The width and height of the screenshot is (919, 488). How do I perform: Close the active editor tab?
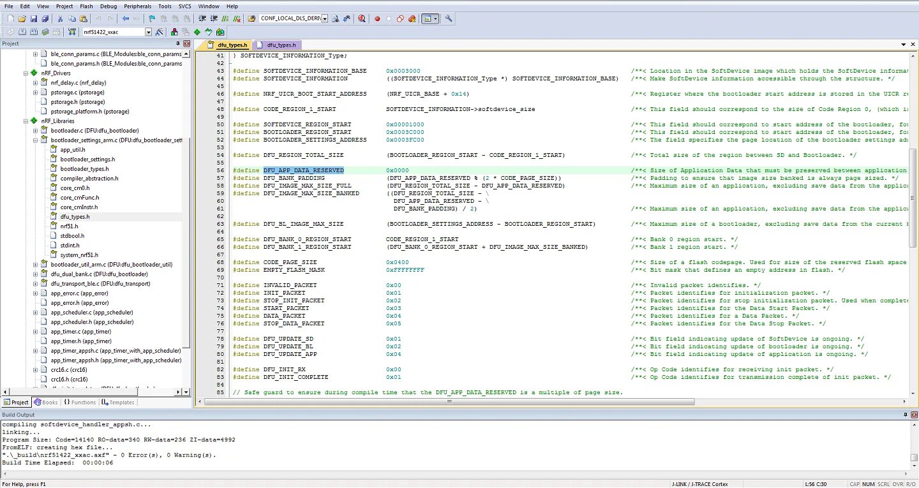click(913, 45)
